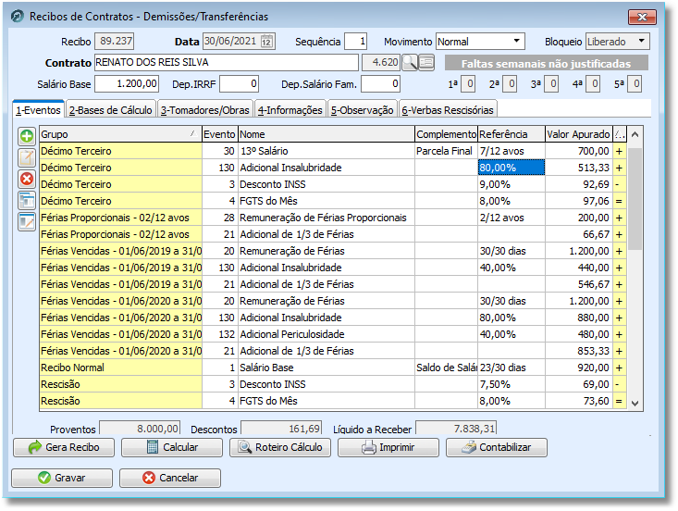Click the events grid vertical scrollbar thumb
This screenshot has height=511, width=678.
(x=635, y=199)
